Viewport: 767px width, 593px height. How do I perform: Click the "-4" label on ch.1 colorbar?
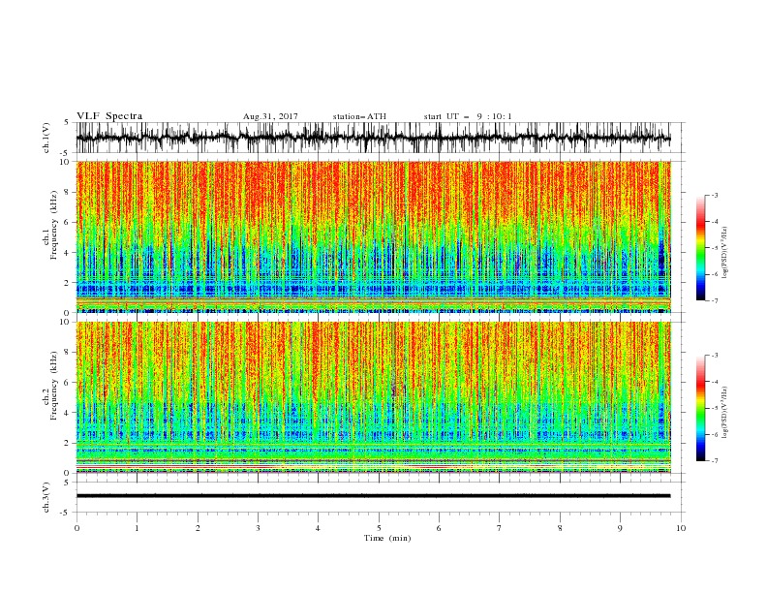pyautogui.click(x=715, y=222)
